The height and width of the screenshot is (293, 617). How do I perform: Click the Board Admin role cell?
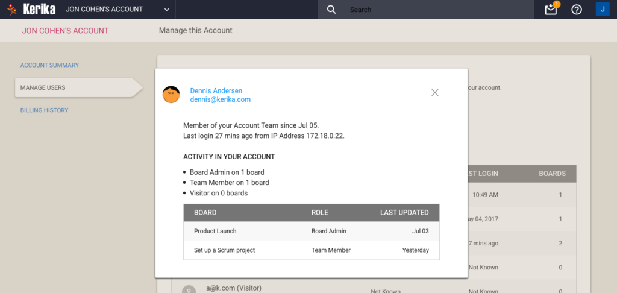click(329, 231)
